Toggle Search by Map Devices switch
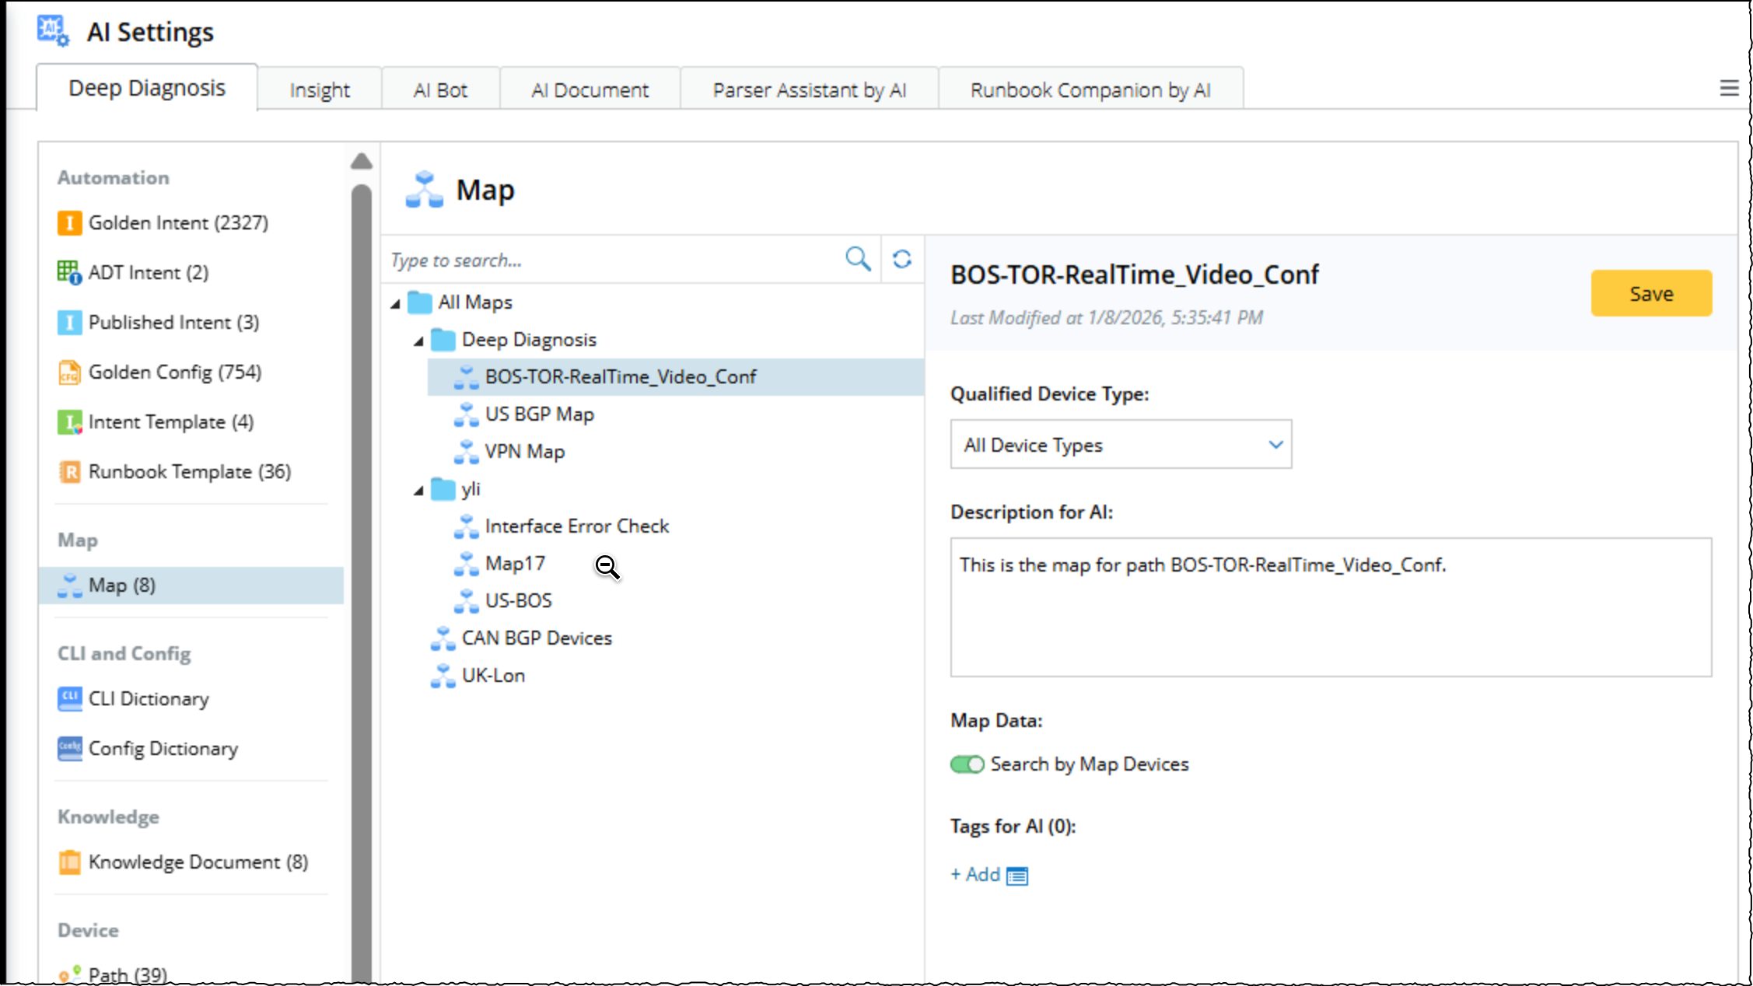 pyautogui.click(x=967, y=764)
